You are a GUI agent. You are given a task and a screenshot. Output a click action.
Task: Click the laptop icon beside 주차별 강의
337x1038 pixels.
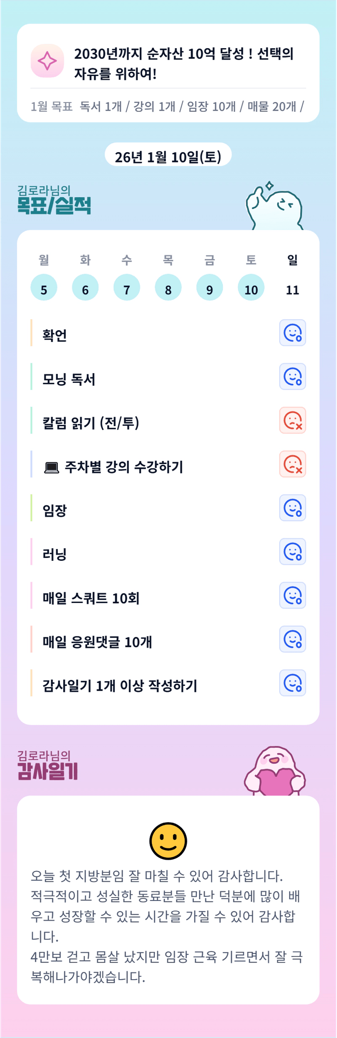tap(51, 467)
